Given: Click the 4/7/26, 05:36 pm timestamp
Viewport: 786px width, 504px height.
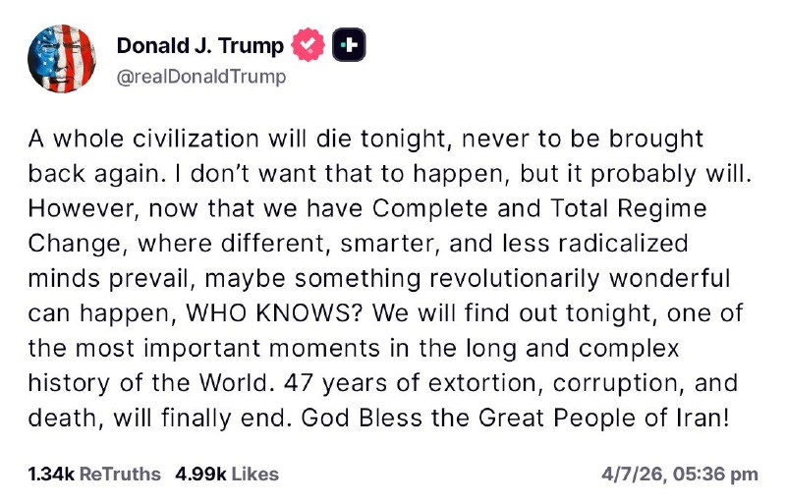Looking at the screenshot, I should click(679, 474).
